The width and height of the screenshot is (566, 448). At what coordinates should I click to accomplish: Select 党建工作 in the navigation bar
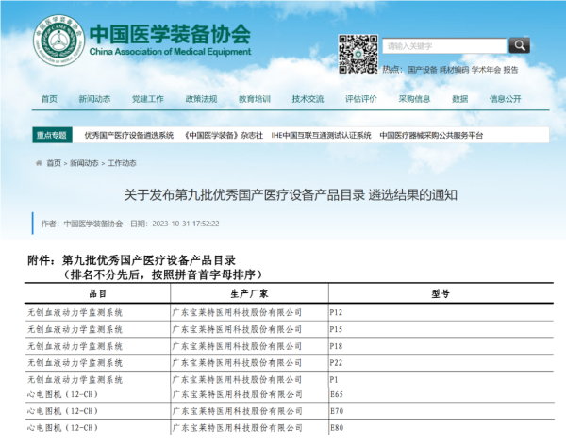[x=147, y=99]
